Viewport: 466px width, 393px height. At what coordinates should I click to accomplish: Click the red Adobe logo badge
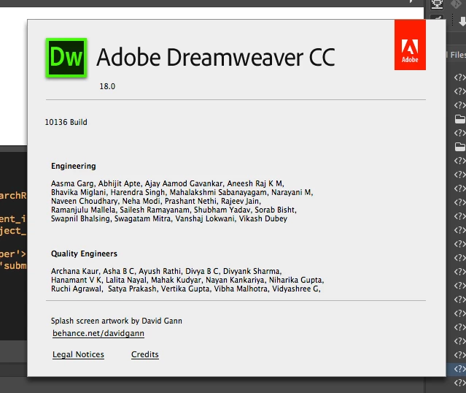tap(410, 45)
